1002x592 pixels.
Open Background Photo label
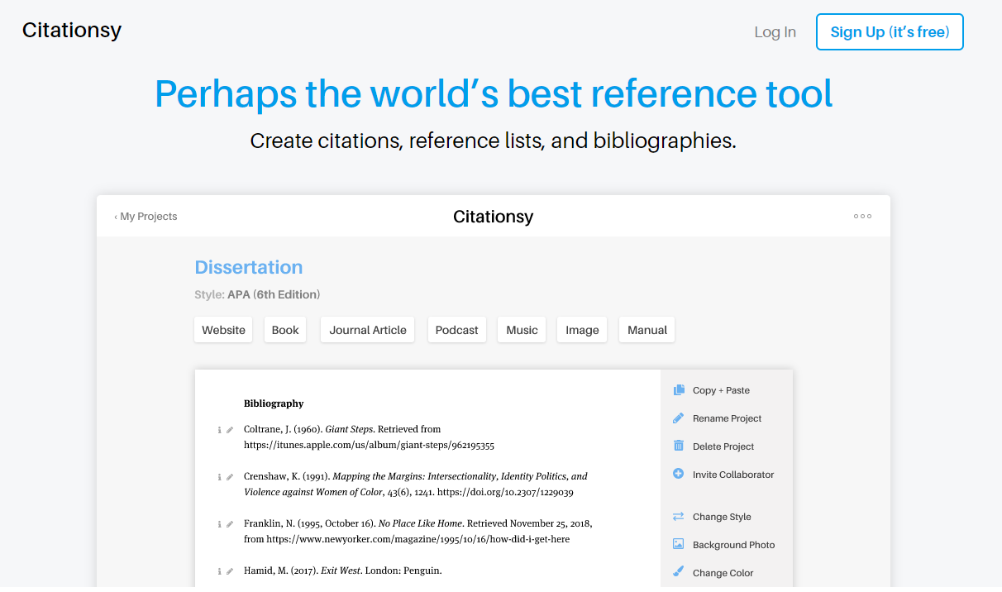pos(733,545)
